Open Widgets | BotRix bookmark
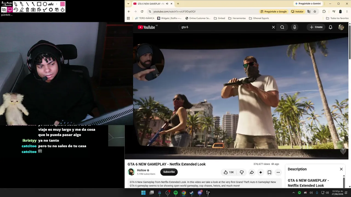351x197 pixels. 169,18
